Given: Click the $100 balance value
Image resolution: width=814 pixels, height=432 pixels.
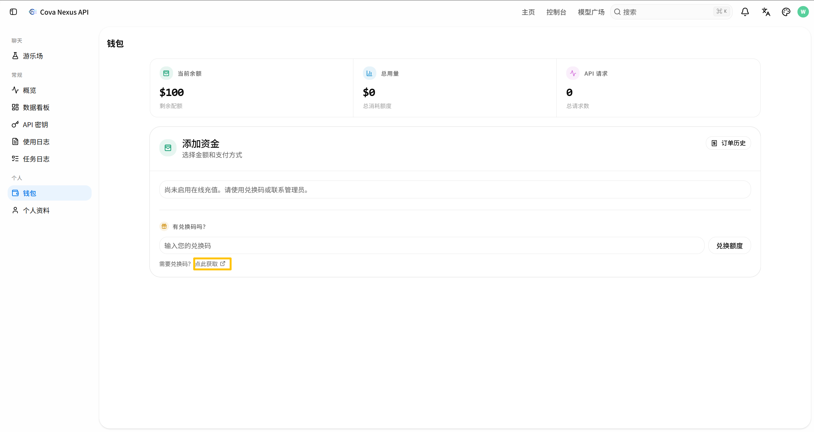Looking at the screenshot, I should (x=172, y=92).
